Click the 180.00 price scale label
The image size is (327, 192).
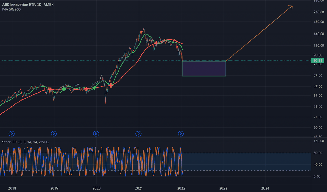(319, 22)
